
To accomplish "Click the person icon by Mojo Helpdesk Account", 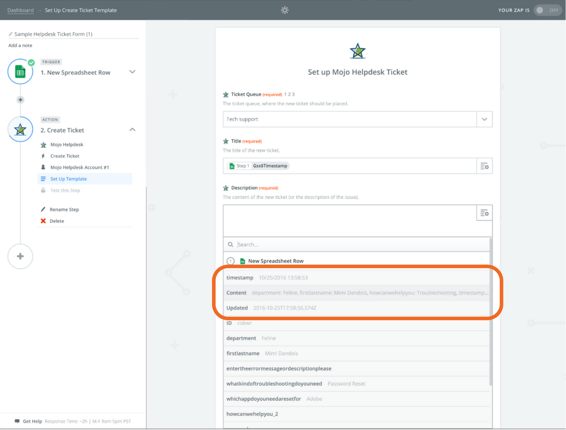I will click(x=43, y=167).
